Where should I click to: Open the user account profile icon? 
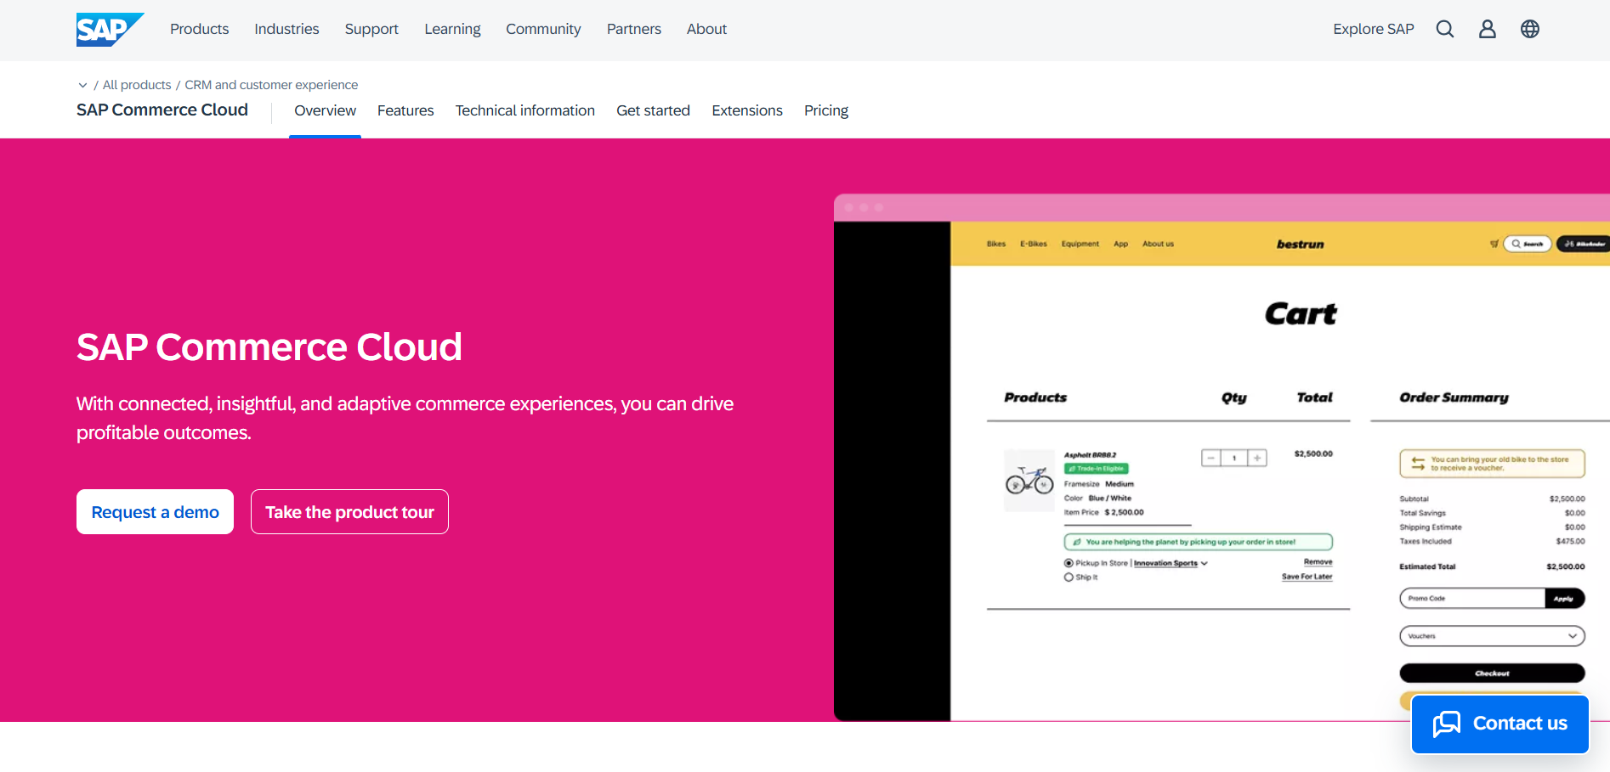[1488, 28]
